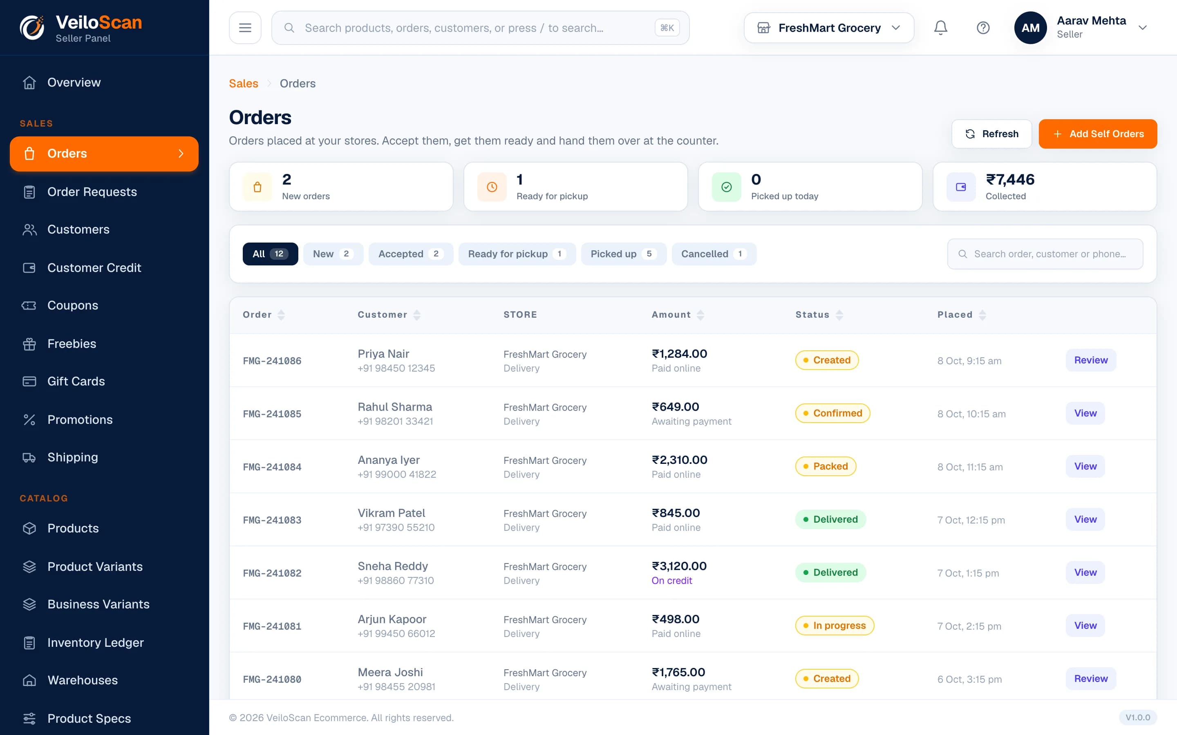The width and height of the screenshot is (1177, 735).
Task: Focus the global product search field
Action: [480, 28]
